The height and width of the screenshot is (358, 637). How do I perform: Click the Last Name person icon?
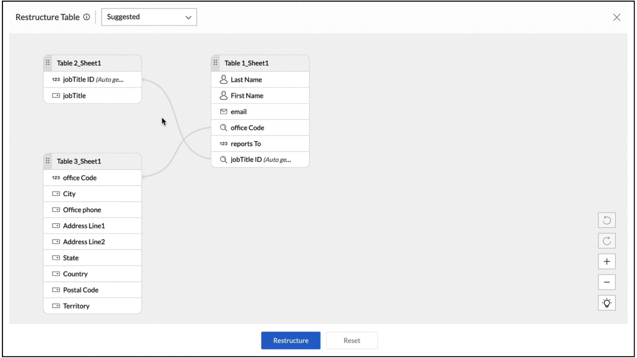point(224,80)
